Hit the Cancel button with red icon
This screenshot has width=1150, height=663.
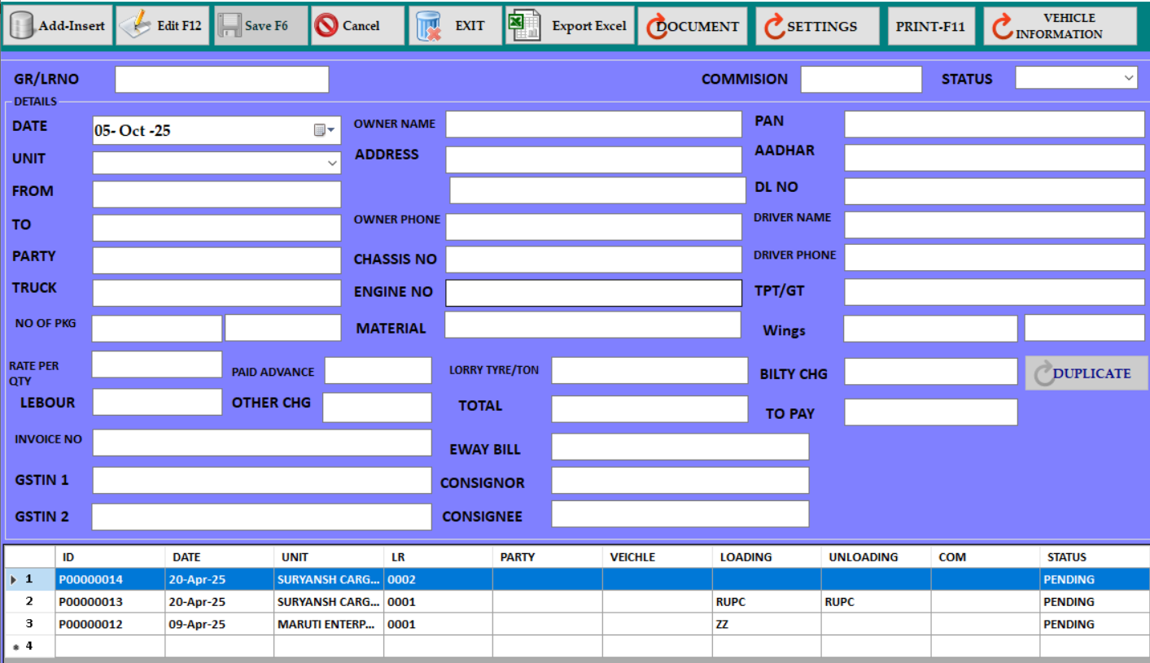click(x=356, y=26)
